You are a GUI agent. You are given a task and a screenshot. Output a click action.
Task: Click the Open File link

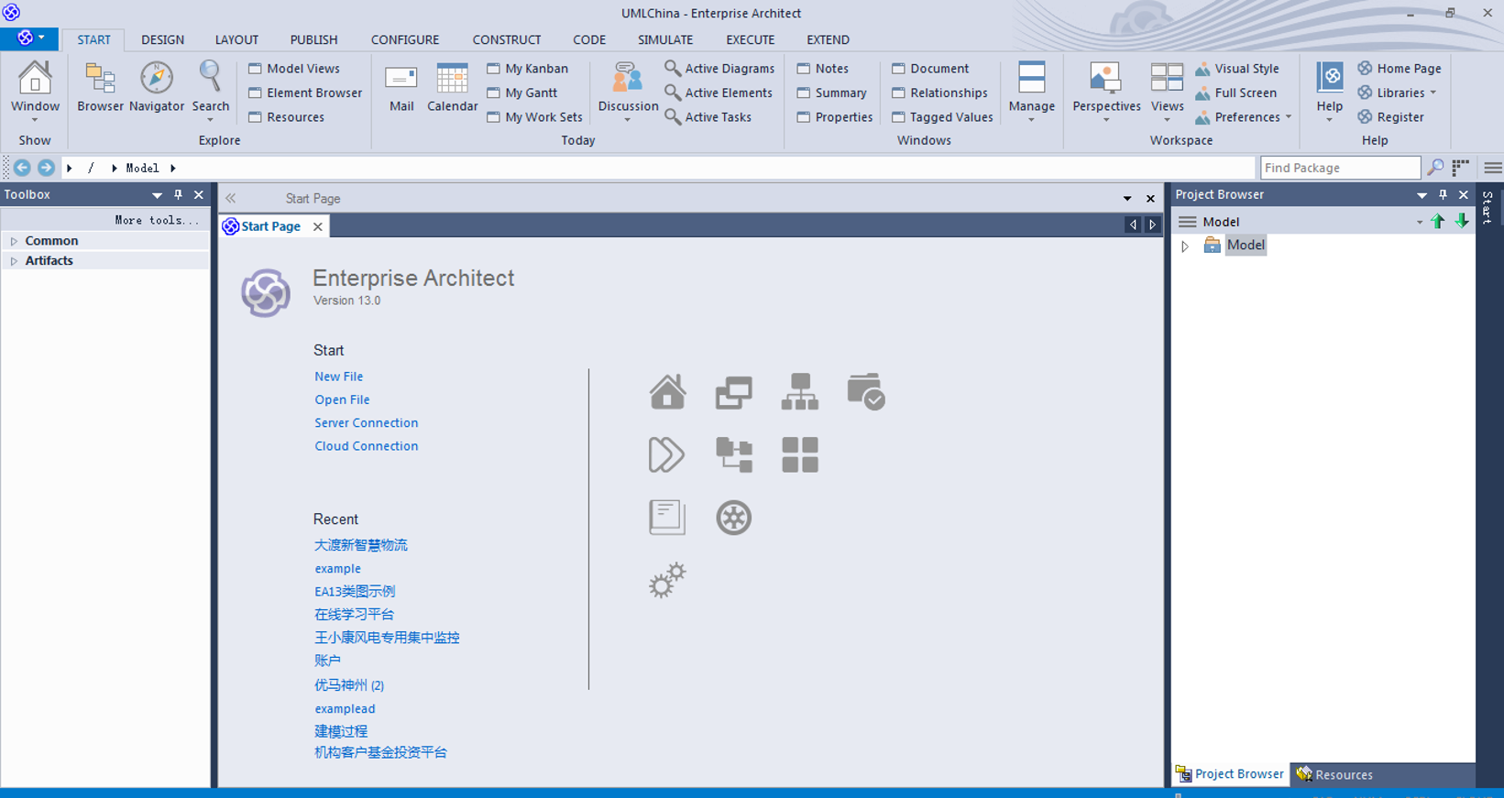[342, 399]
